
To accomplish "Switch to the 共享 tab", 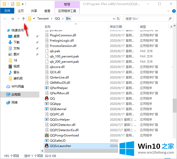I will 34,11.
